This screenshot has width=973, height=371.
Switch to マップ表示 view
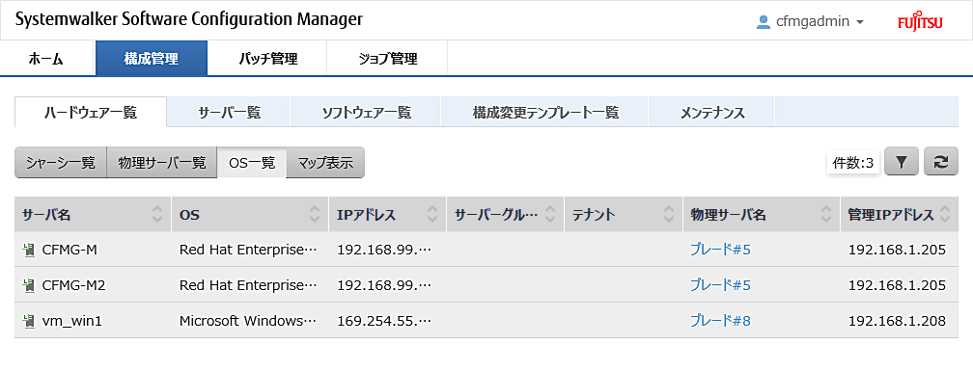pyautogui.click(x=325, y=163)
